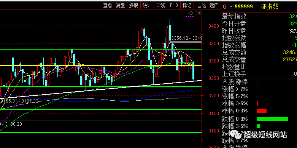The height and width of the screenshot is (148, 297).
Task: Select the 复盘 replay button
Action: pyautogui.click(x=121, y=5)
